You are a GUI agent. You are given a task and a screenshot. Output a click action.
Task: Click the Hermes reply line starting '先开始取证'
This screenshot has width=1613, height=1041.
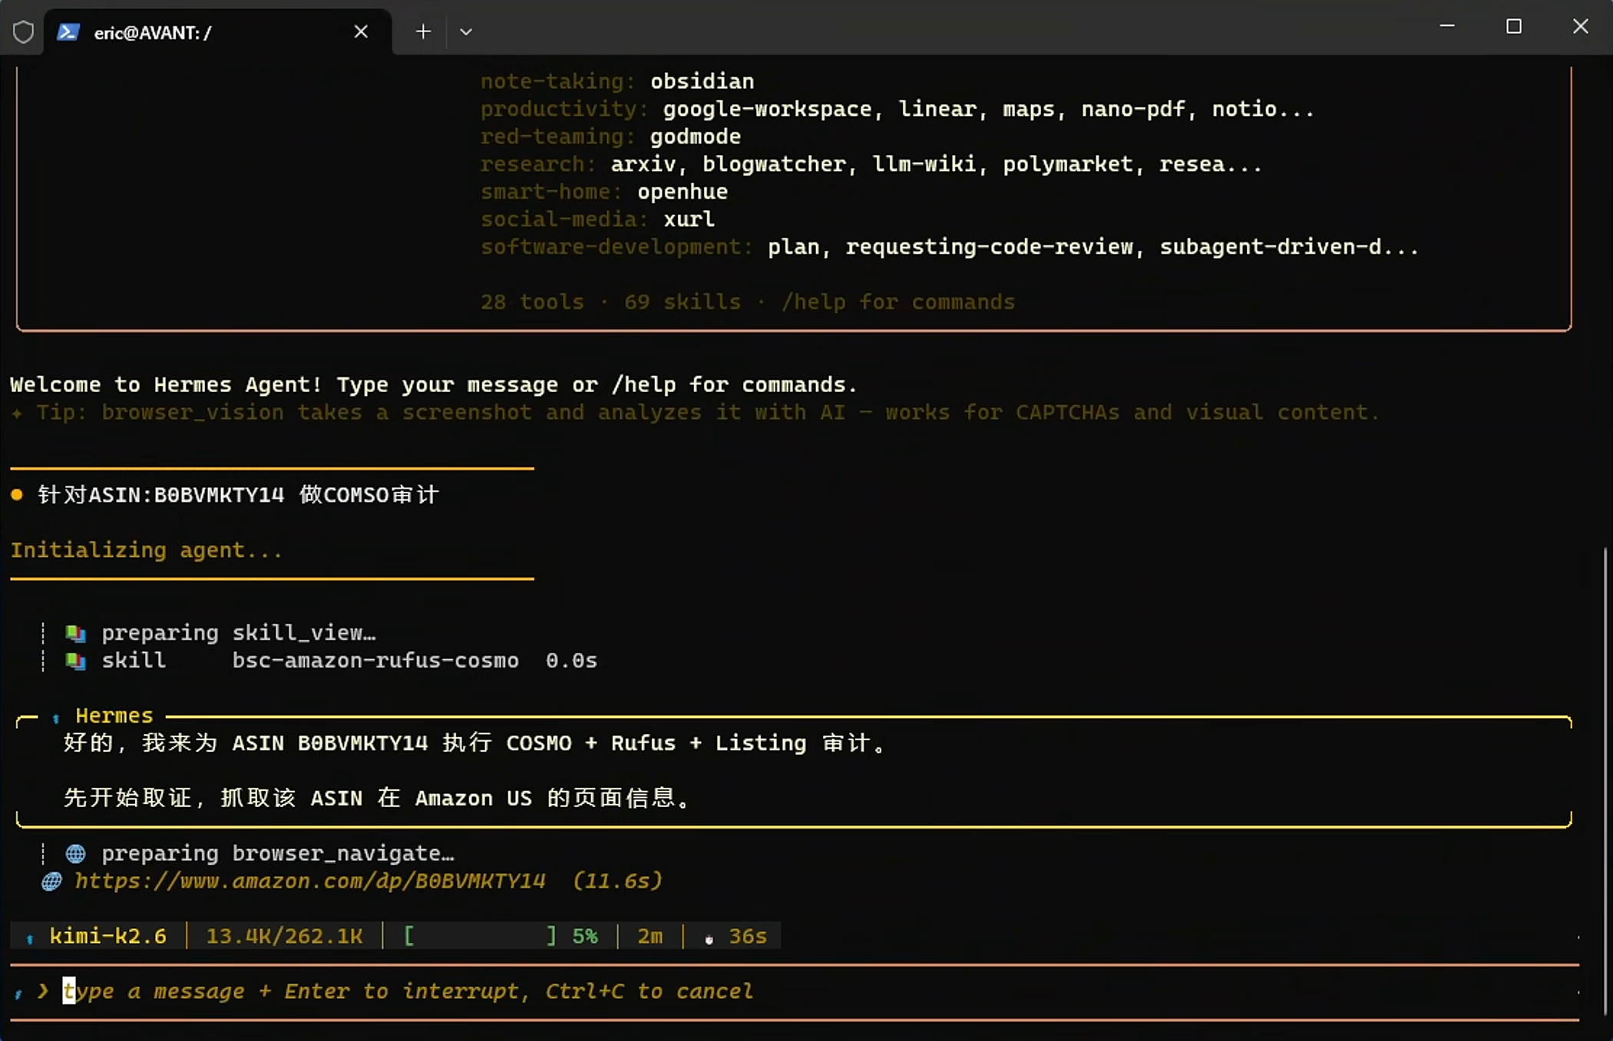point(378,799)
